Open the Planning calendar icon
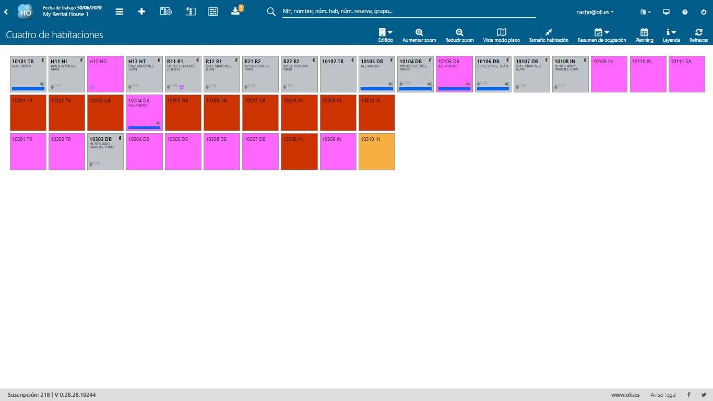Image resolution: width=713 pixels, height=401 pixels. click(x=644, y=32)
